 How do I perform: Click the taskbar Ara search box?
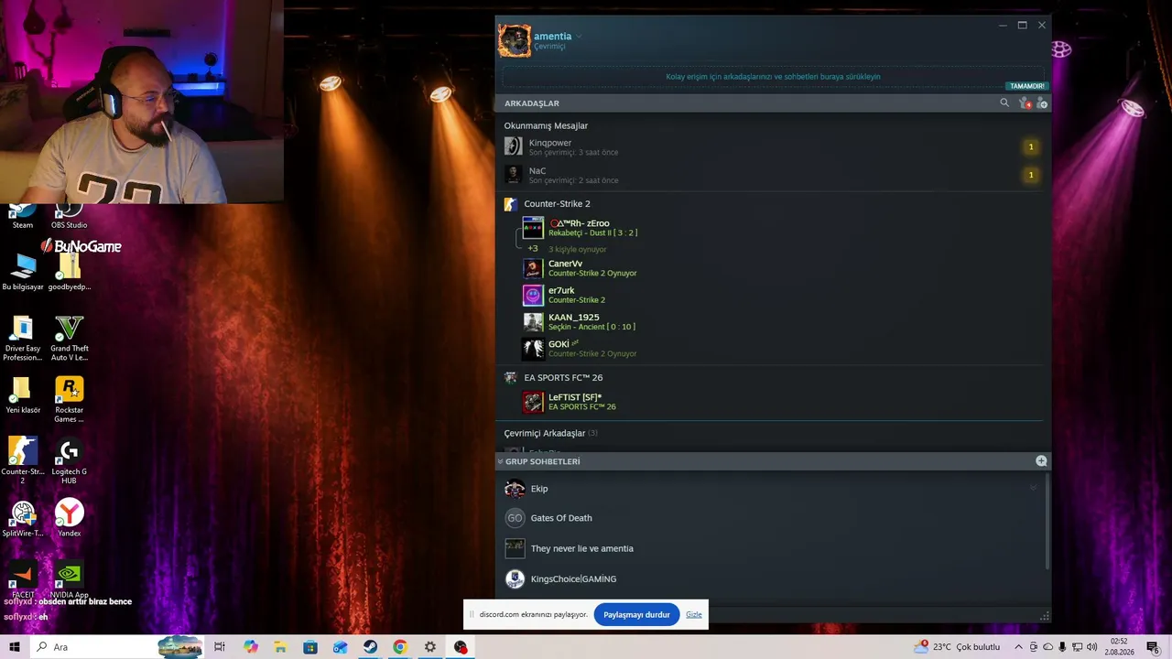116,647
